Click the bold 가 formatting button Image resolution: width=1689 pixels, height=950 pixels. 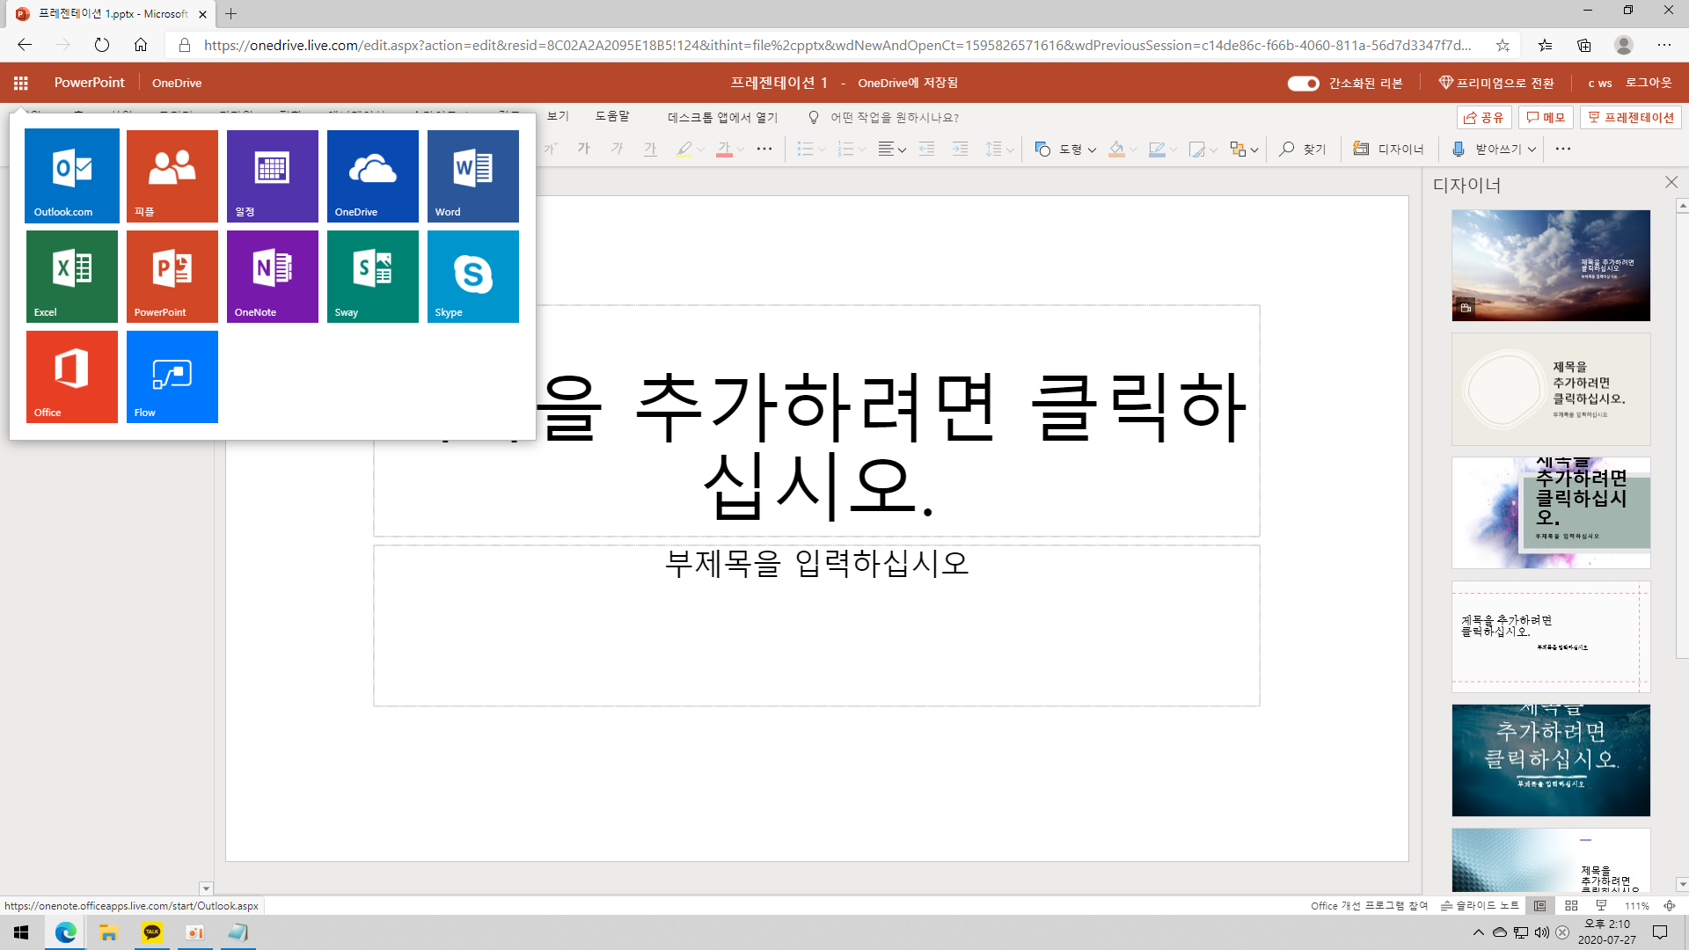tap(584, 149)
